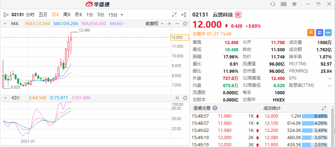335x147 pixels.
Task: Click MA60:-- legend value
Action: [118, 24]
